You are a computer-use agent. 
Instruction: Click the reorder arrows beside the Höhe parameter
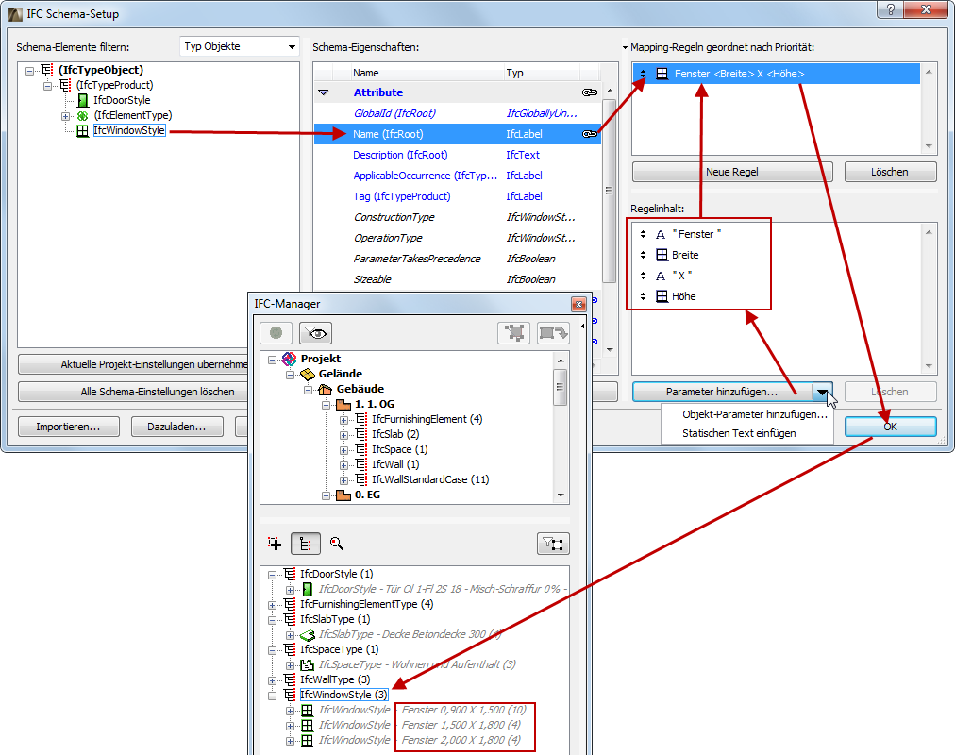(644, 296)
